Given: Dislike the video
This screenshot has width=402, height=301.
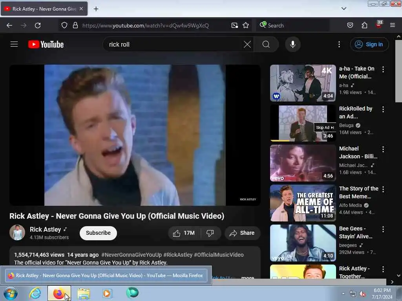Looking at the screenshot, I should pos(210,233).
